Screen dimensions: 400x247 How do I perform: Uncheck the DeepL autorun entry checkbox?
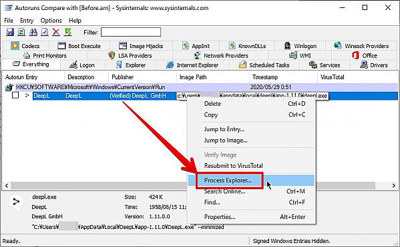tap(15, 96)
